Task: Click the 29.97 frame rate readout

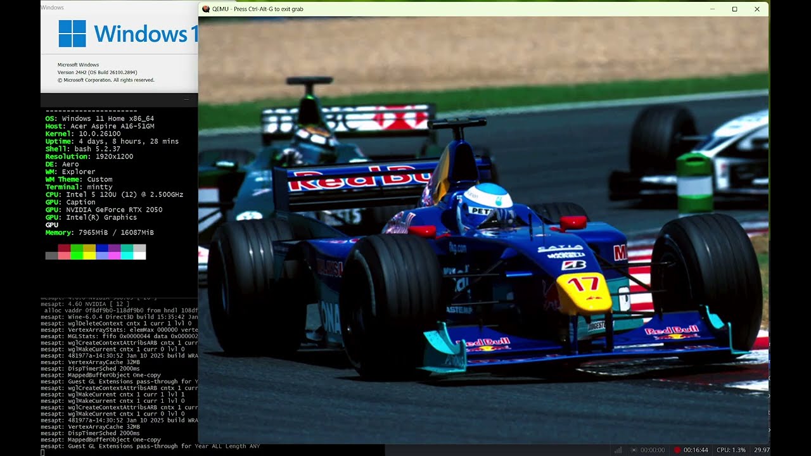Action: pos(762,450)
